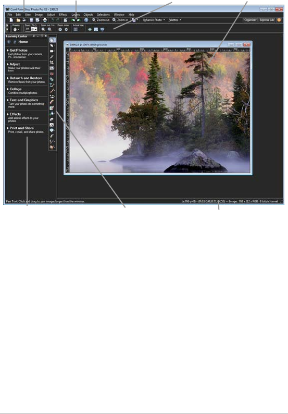Click the Learning Center Home icon
Image resolution: width=288 pixels, height=414 pixels.
coord(15,42)
